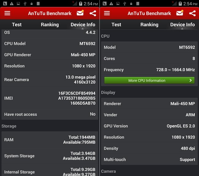Tap the IMEI row on left screen

pos(50,98)
